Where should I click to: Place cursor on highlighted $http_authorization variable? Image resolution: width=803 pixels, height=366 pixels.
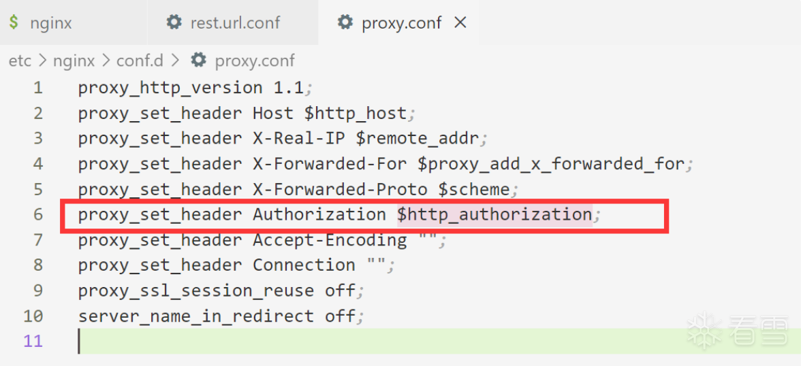point(494,214)
